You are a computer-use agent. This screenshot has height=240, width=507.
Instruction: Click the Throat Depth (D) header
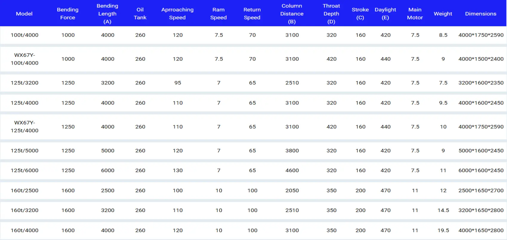pos(331,14)
